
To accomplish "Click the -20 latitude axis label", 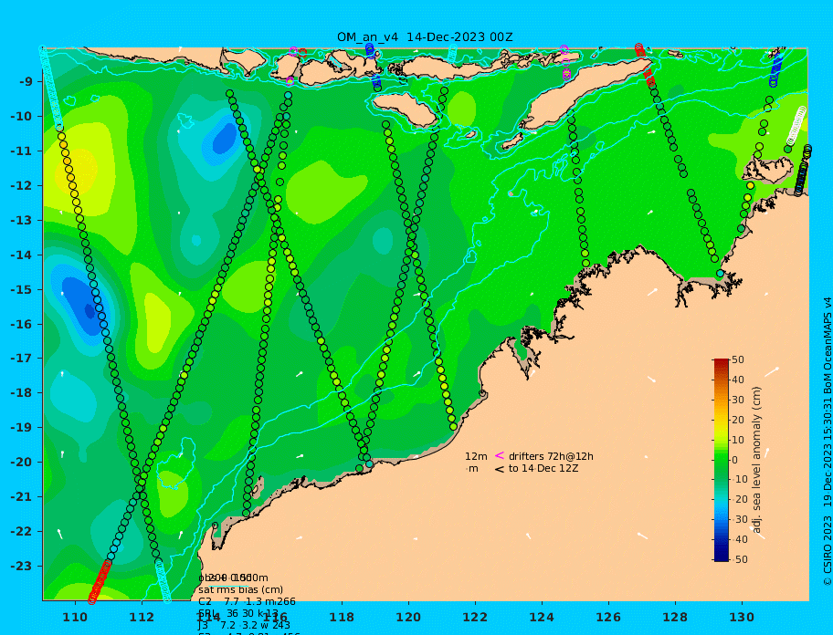I will 21,462.
